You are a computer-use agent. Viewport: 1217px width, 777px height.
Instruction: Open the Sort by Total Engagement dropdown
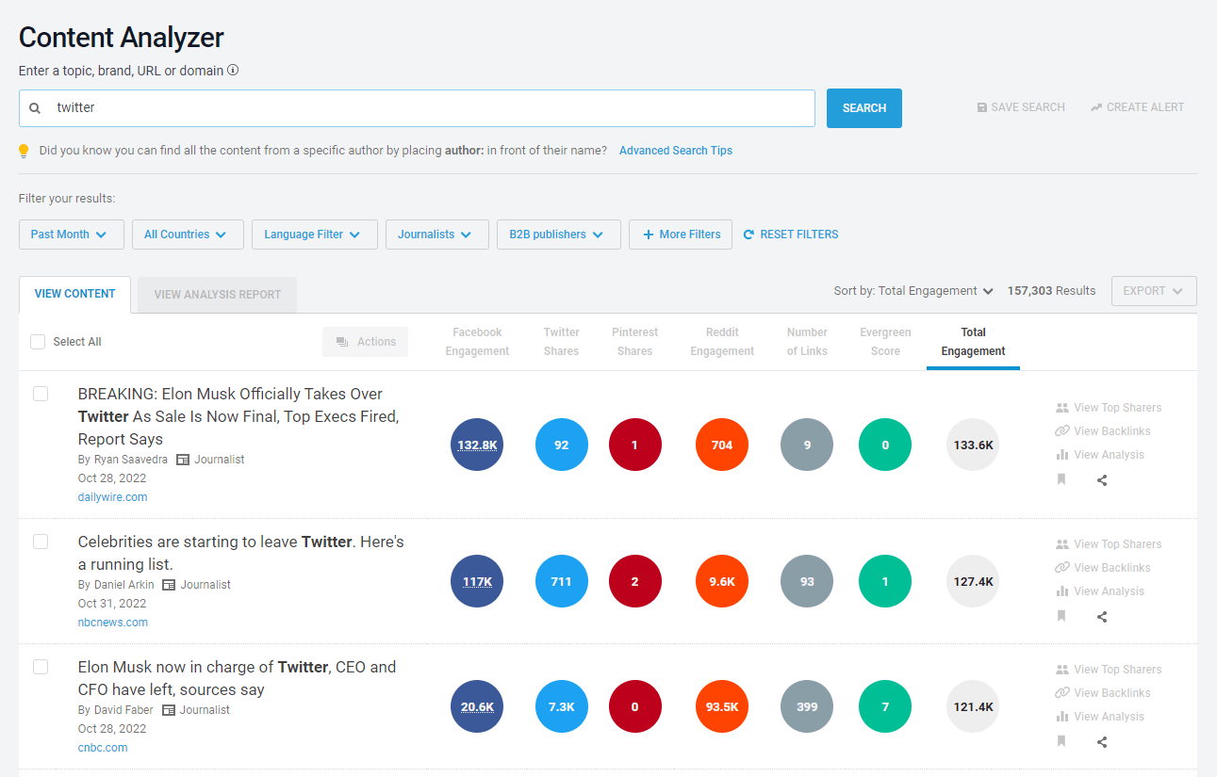click(x=913, y=291)
